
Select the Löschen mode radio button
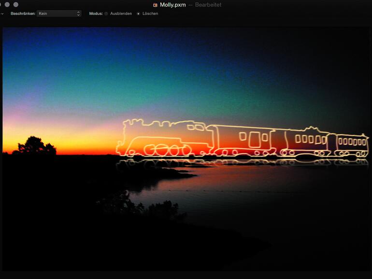pyautogui.click(x=138, y=14)
